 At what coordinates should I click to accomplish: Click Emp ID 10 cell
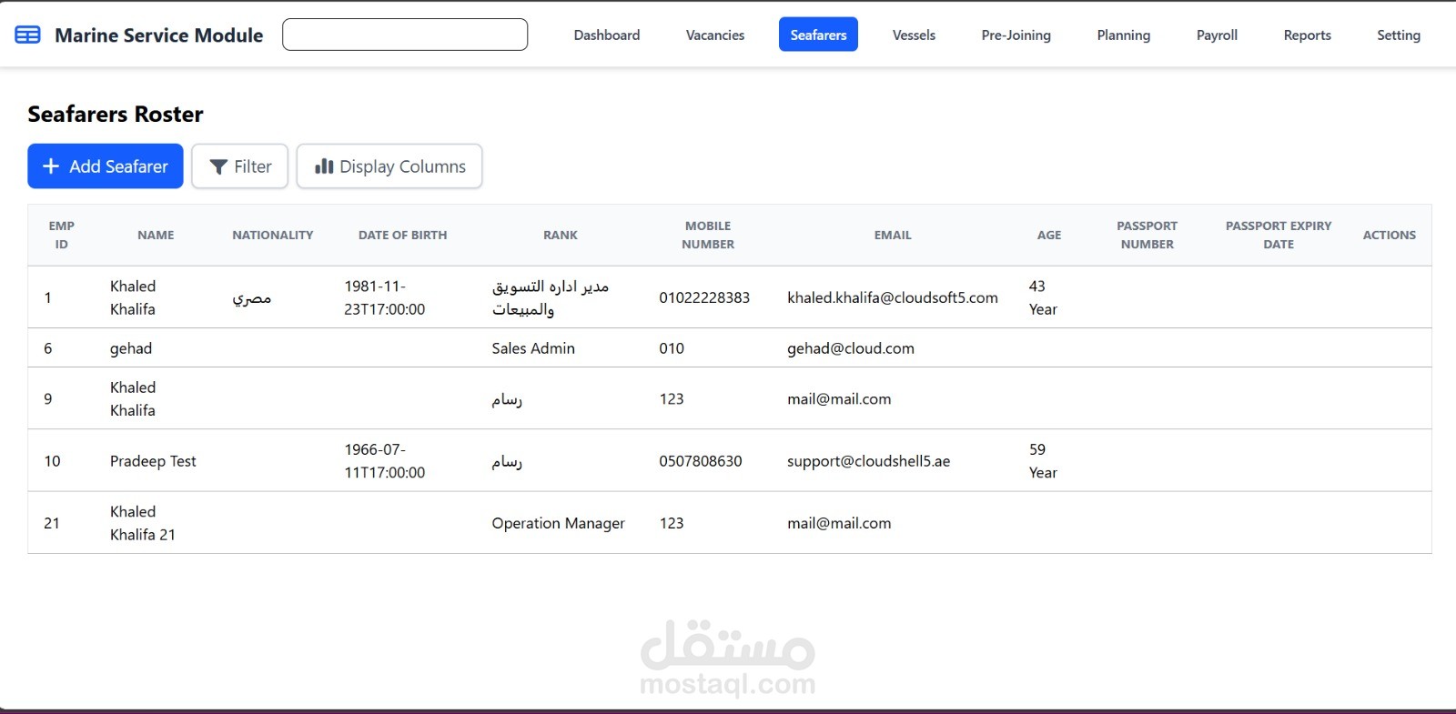[x=52, y=461]
